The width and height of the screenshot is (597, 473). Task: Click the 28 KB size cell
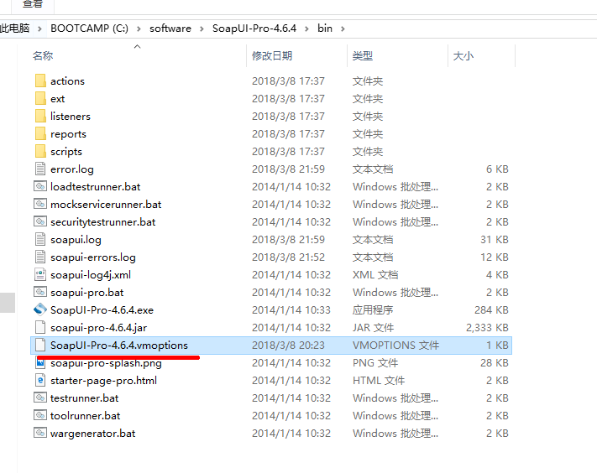click(x=495, y=363)
